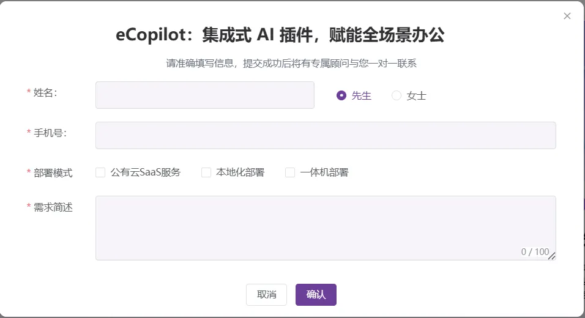Click into the 需求简述 text area
Screen dimensions: 585x318
326,227
